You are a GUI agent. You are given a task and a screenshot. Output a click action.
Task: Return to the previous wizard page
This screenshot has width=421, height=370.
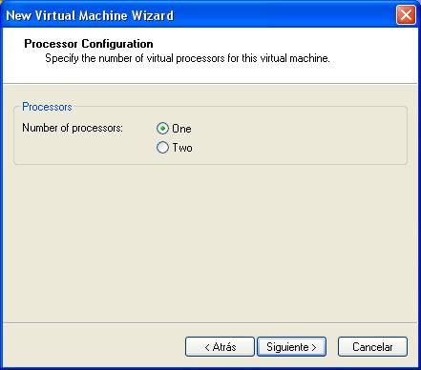coord(220,347)
